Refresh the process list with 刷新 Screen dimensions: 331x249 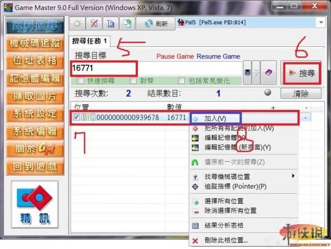pos(156,23)
